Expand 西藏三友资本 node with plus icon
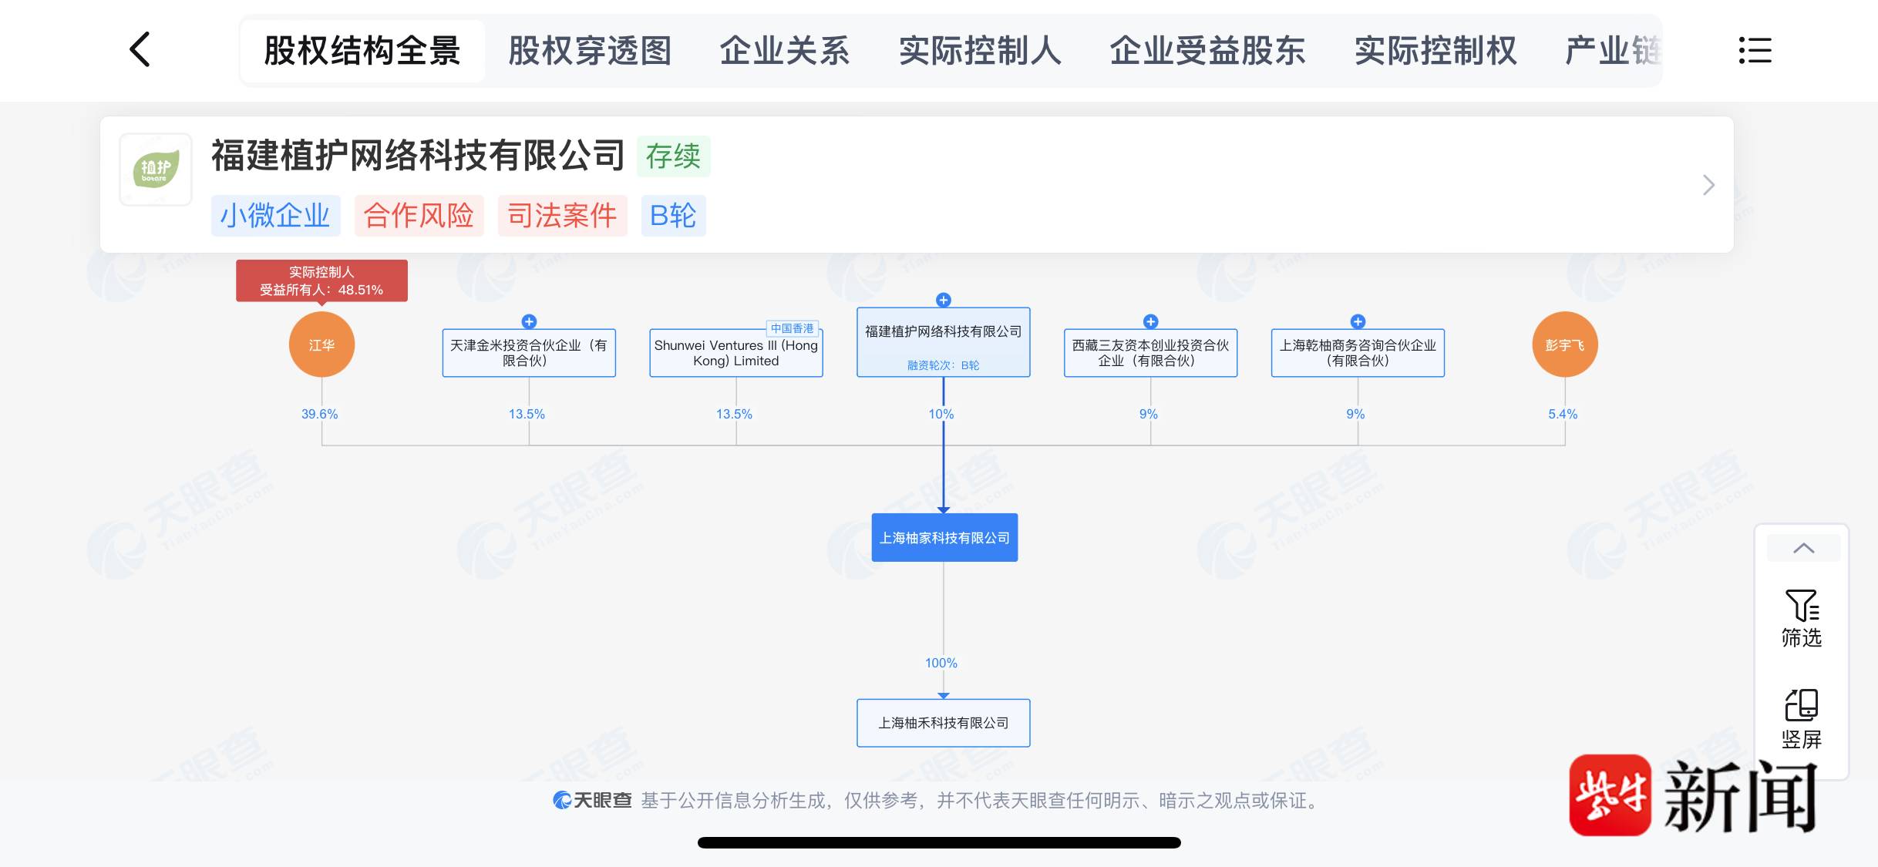 tap(1150, 321)
